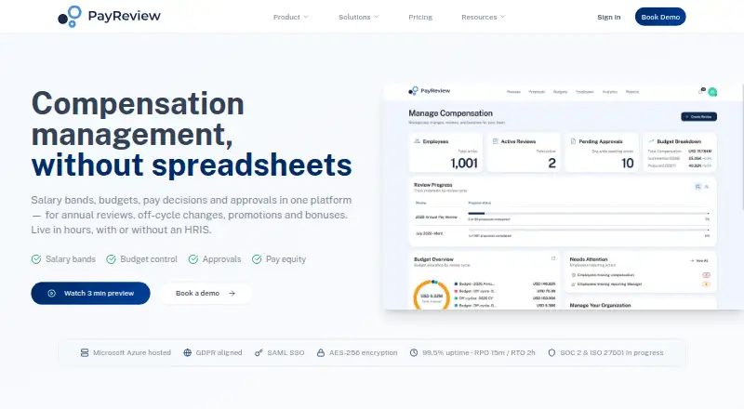Click the clock icon beside 99.5% uptime
The width and height of the screenshot is (744, 409).
coord(414,352)
